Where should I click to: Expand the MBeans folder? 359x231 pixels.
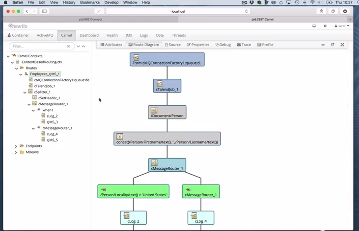coord(16,152)
